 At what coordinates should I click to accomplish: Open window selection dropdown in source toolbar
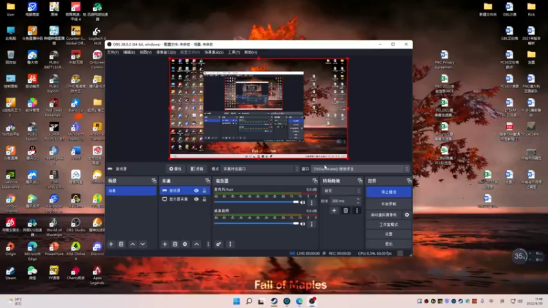pyautogui.click(x=360, y=168)
